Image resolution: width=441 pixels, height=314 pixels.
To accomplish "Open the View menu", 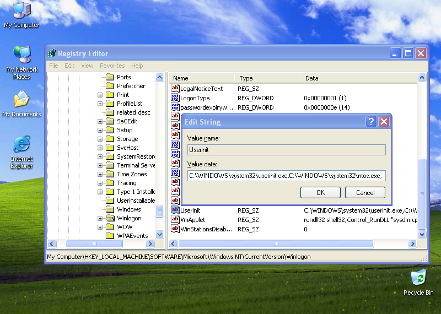I will click(87, 66).
